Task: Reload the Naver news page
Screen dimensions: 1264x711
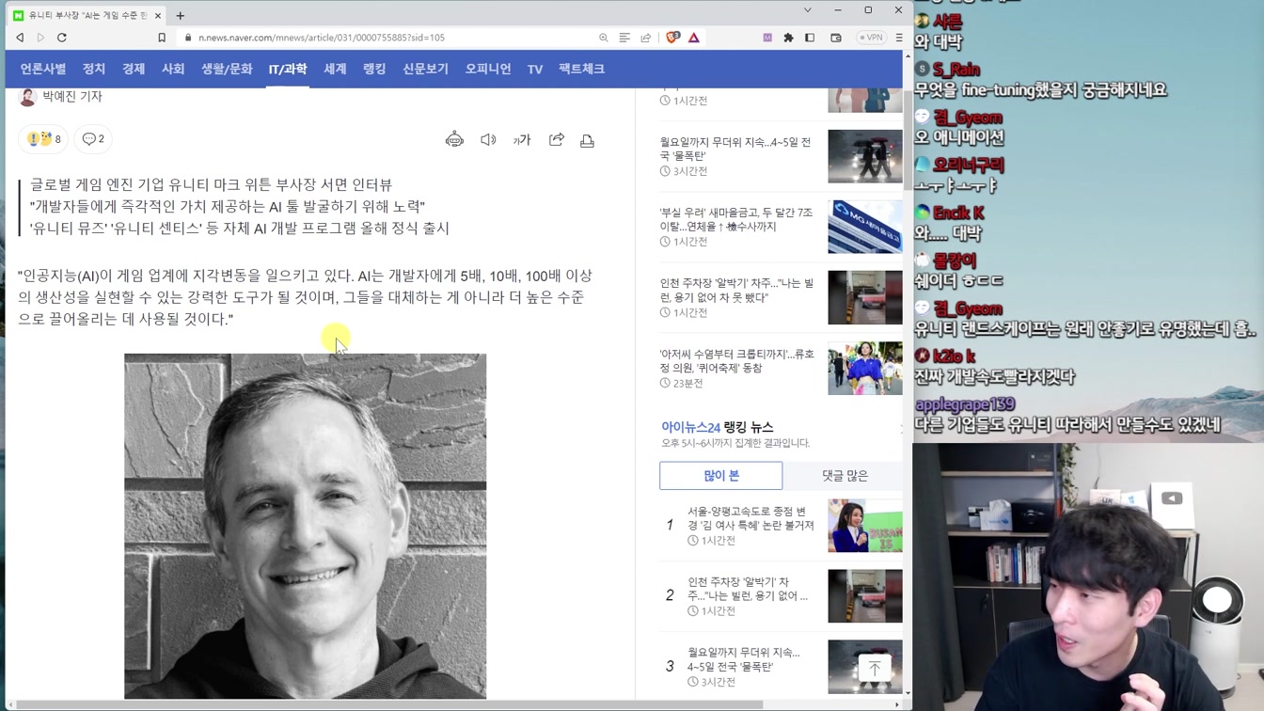Action: pyautogui.click(x=62, y=38)
